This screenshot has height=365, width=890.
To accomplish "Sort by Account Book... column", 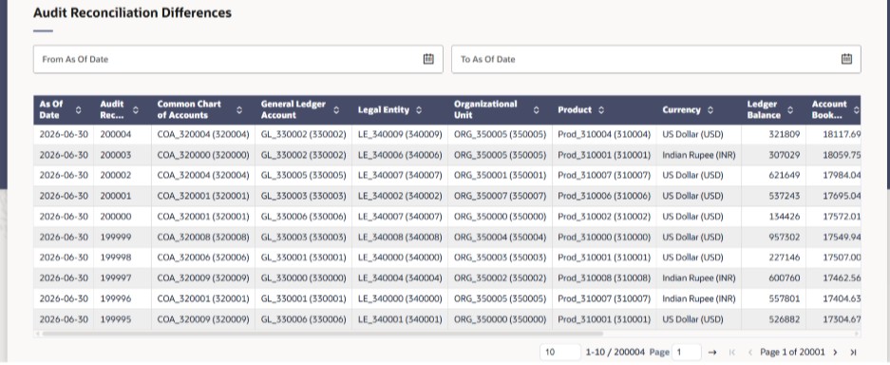I will pos(856,109).
